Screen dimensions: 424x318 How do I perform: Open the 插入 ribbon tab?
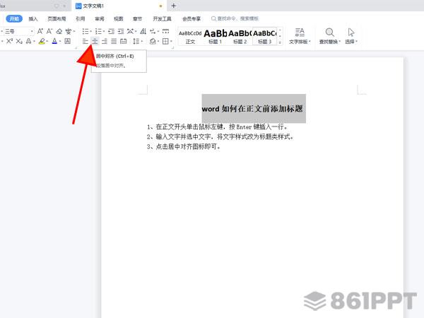click(x=33, y=18)
